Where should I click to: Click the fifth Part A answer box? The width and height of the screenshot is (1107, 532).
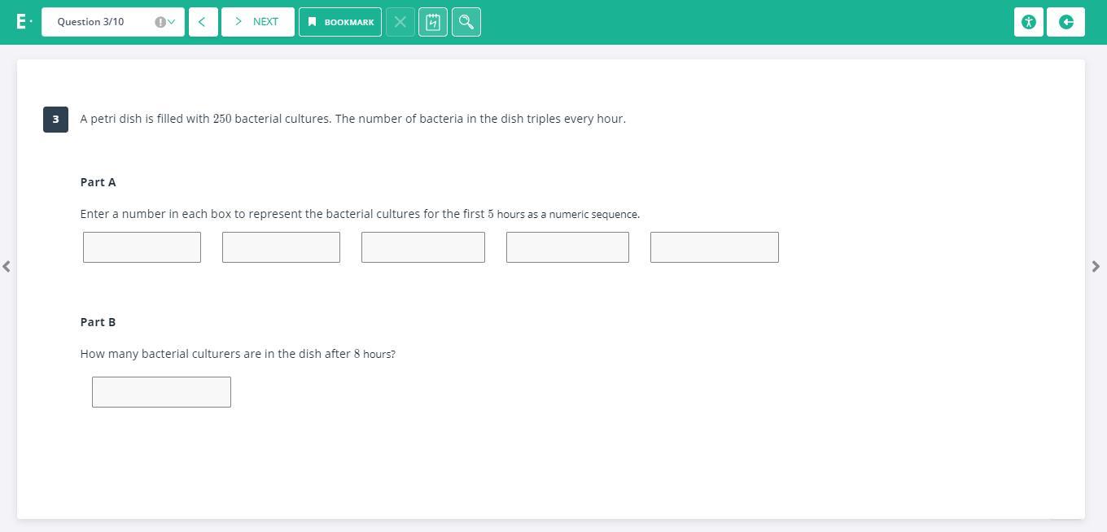(715, 247)
